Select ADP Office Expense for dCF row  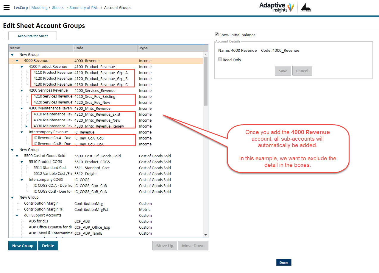(x=106, y=227)
